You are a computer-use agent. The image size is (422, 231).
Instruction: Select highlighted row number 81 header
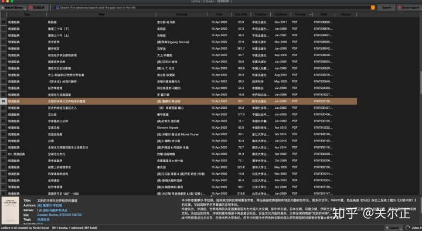coord(4,101)
